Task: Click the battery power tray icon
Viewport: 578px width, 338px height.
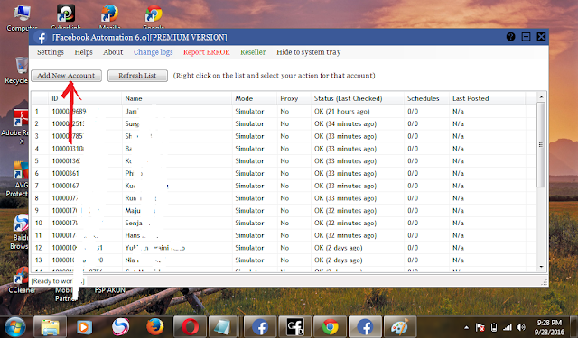Action: pyautogui.click(x=494, y=327)
